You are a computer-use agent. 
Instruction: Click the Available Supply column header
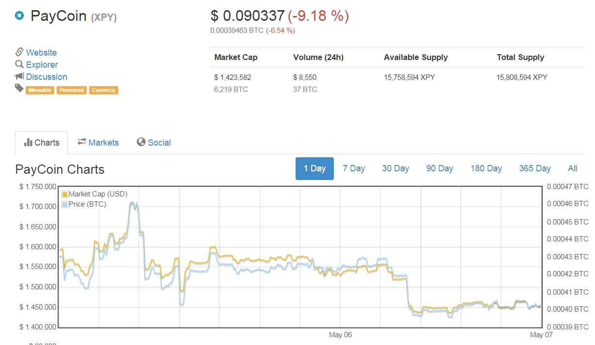tap(416, 57)
